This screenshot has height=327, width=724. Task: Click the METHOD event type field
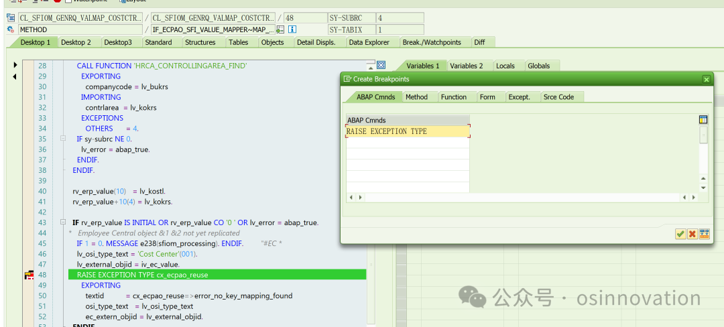click(80, 29)
